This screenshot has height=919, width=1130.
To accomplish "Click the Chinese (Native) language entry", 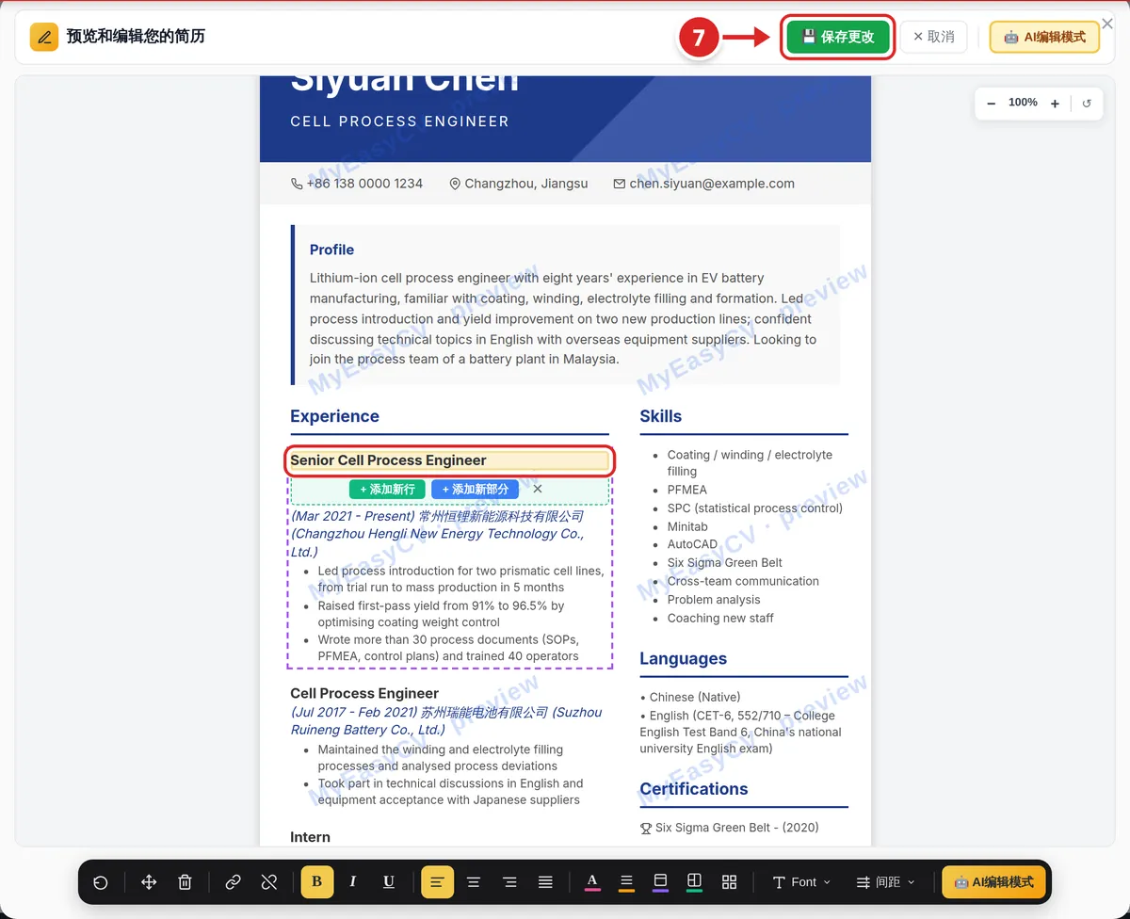I will click(690, 697).
